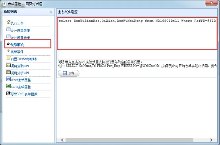Click the horizontal scrollbar left arrow
220x145 pixels.
click(62, 140)
